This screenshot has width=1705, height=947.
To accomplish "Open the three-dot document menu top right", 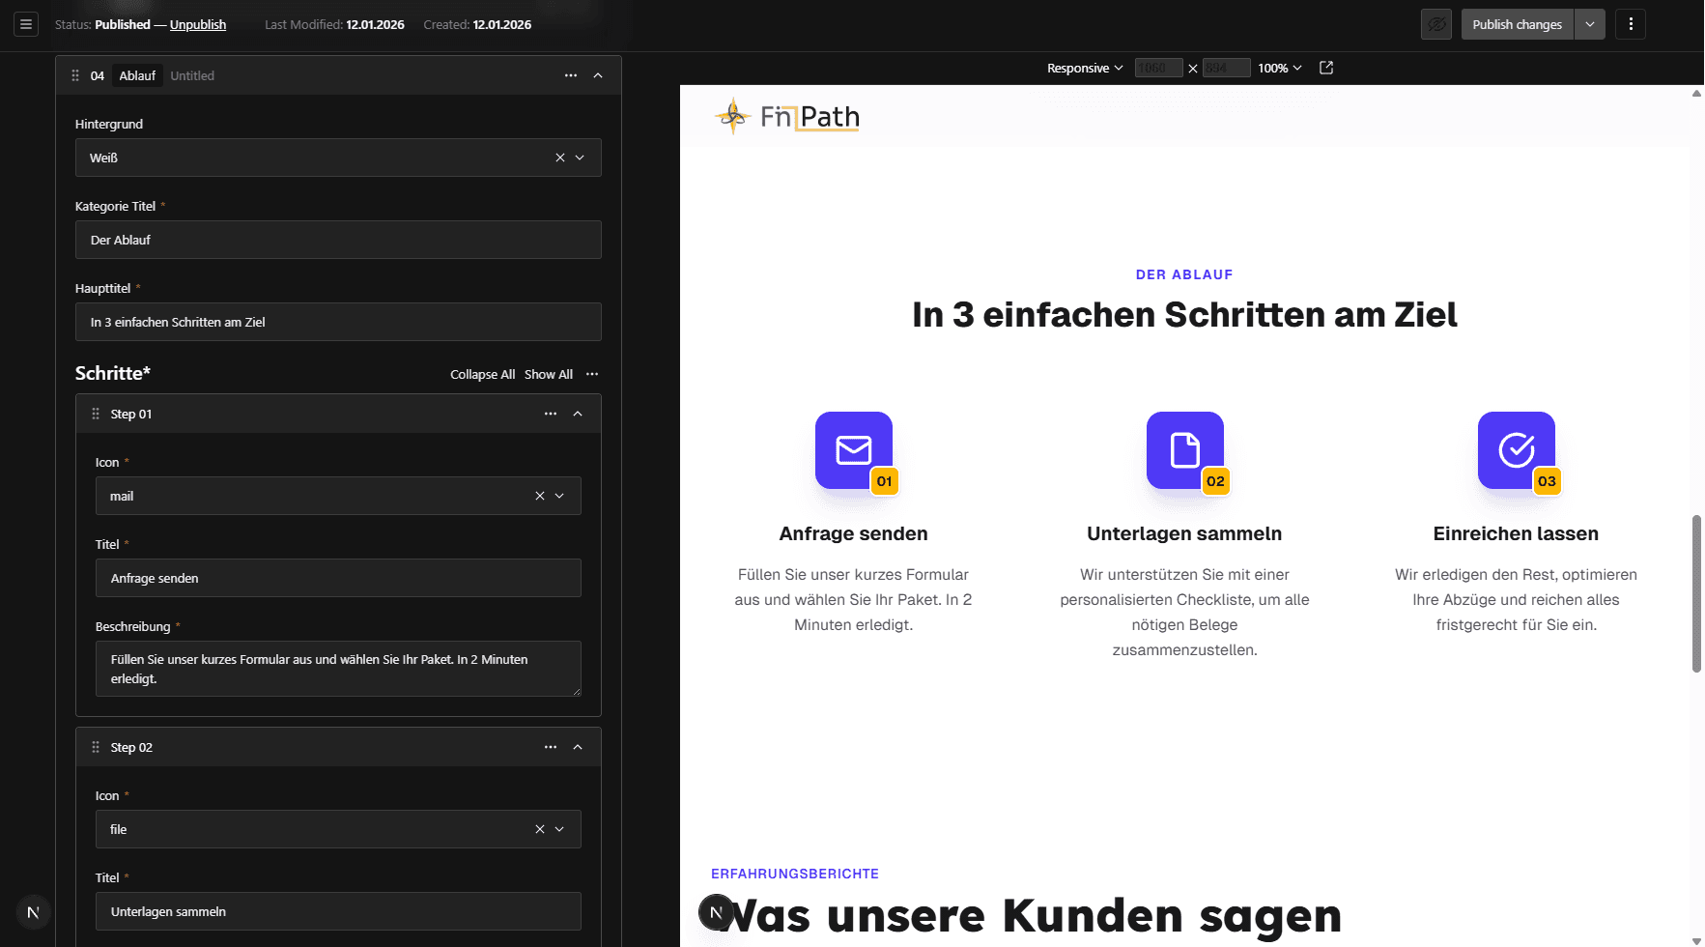I will click(1631, 24).
